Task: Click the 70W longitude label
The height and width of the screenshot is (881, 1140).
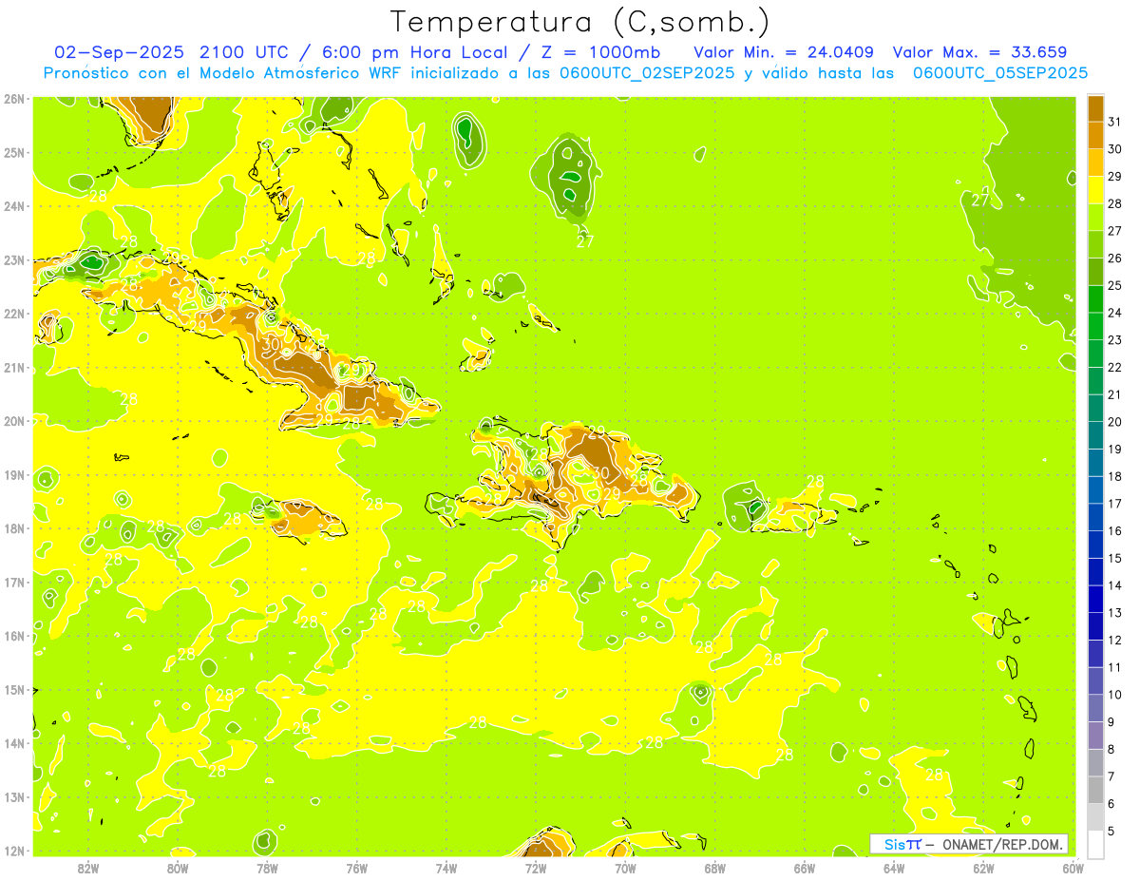Action: pyautogui.click(x=625, y=868)
